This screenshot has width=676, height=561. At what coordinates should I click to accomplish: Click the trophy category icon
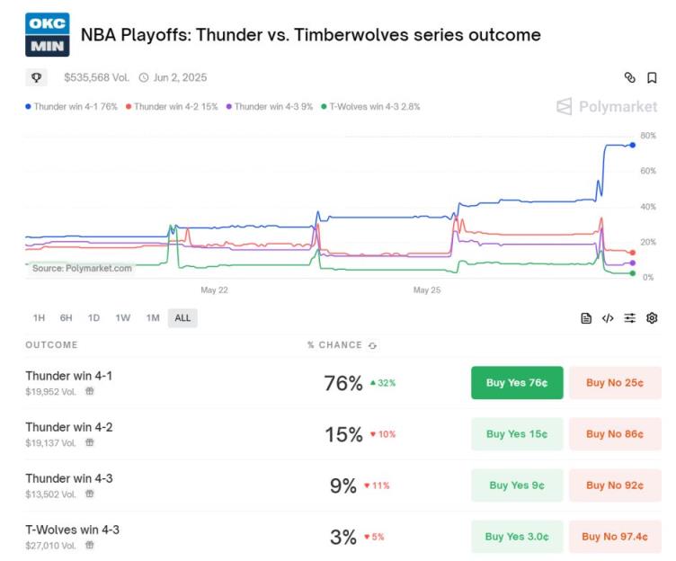(x=36, y=77)
